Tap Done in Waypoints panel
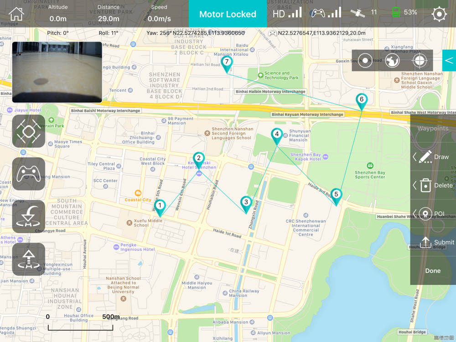456x342 pixels. coord(433,271)
